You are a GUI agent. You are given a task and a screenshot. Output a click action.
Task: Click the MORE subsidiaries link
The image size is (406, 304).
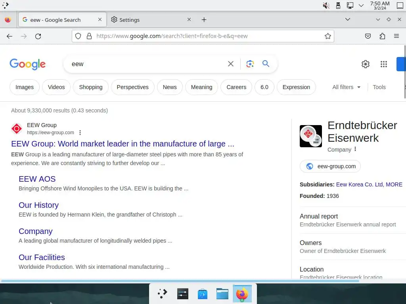[x=394, y=184]
